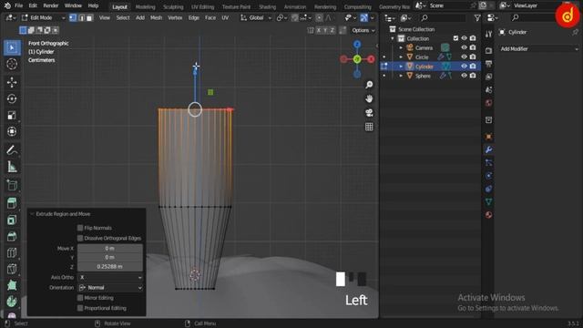Select the Select Box tool in toolbar
583x328 pixels.
click(12, 48)
